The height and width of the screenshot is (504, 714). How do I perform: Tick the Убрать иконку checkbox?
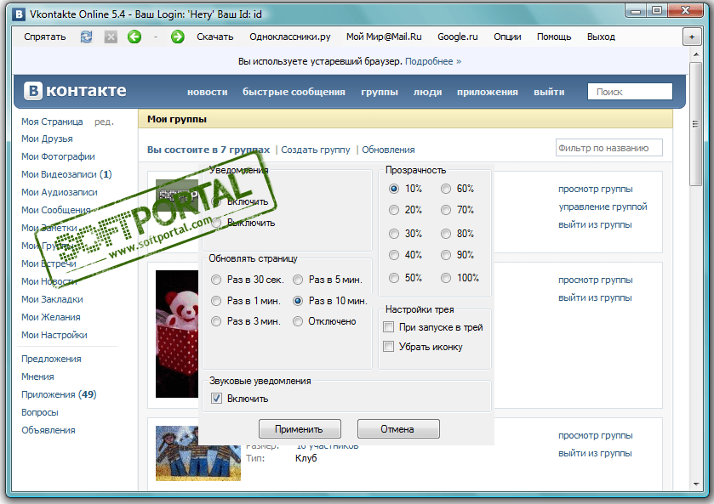388,346
